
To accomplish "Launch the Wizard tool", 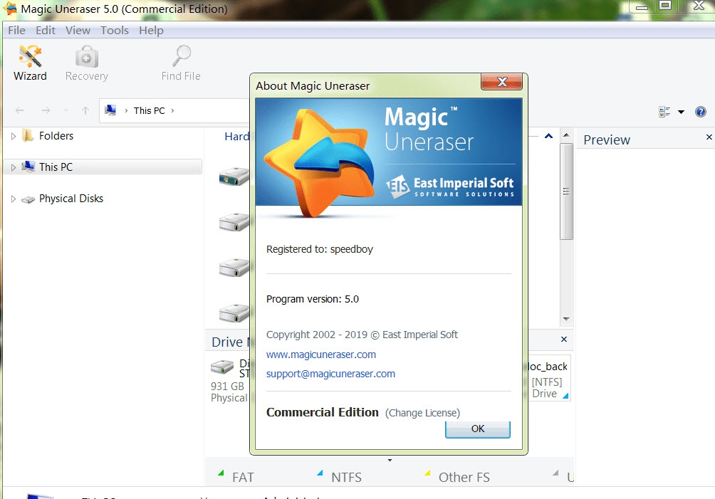I will click(x=30, y=63).
